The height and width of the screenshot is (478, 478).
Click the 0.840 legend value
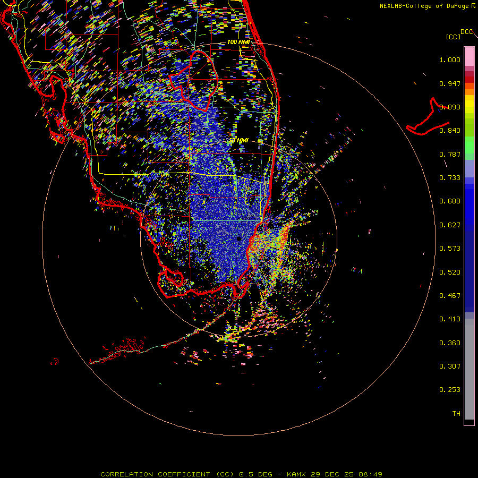(450, 131)
